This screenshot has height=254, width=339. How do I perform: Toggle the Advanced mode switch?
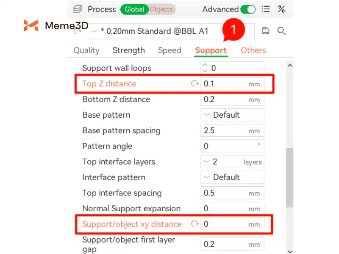click(x=248, y=9)
